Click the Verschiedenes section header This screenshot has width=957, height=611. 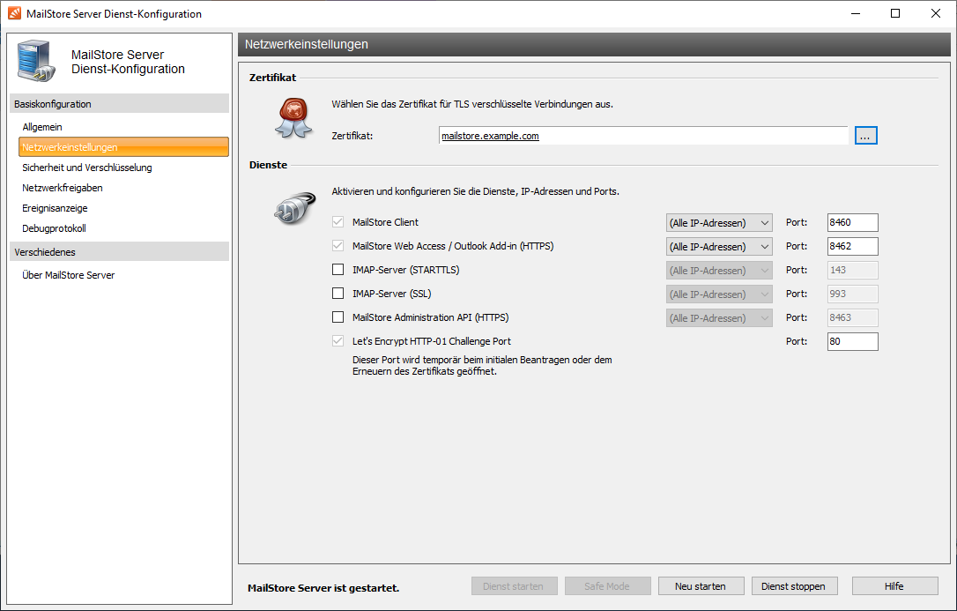(x=120, y=252)
